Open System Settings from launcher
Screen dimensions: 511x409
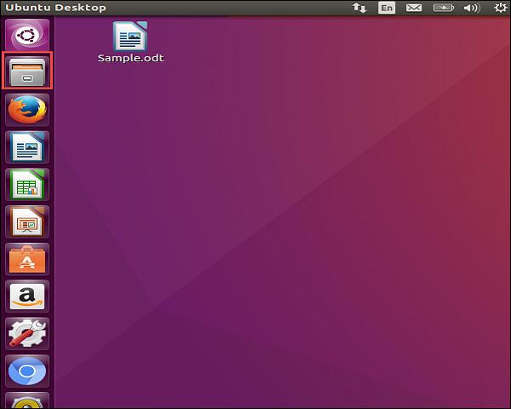(27, 334)
